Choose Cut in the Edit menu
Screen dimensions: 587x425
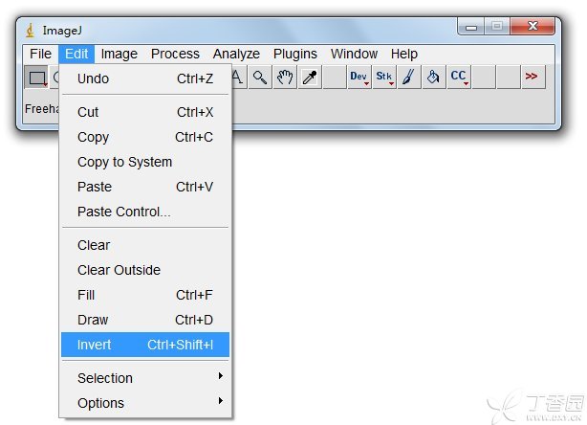[x=145, y=112]
